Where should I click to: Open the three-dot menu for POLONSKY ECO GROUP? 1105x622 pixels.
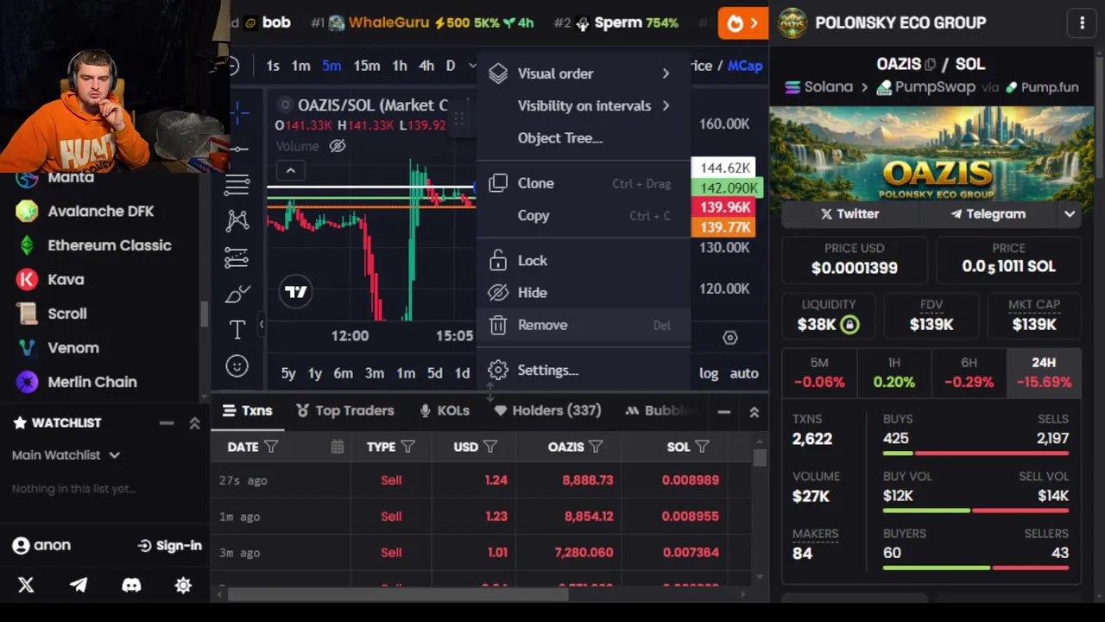(1082, 23)
